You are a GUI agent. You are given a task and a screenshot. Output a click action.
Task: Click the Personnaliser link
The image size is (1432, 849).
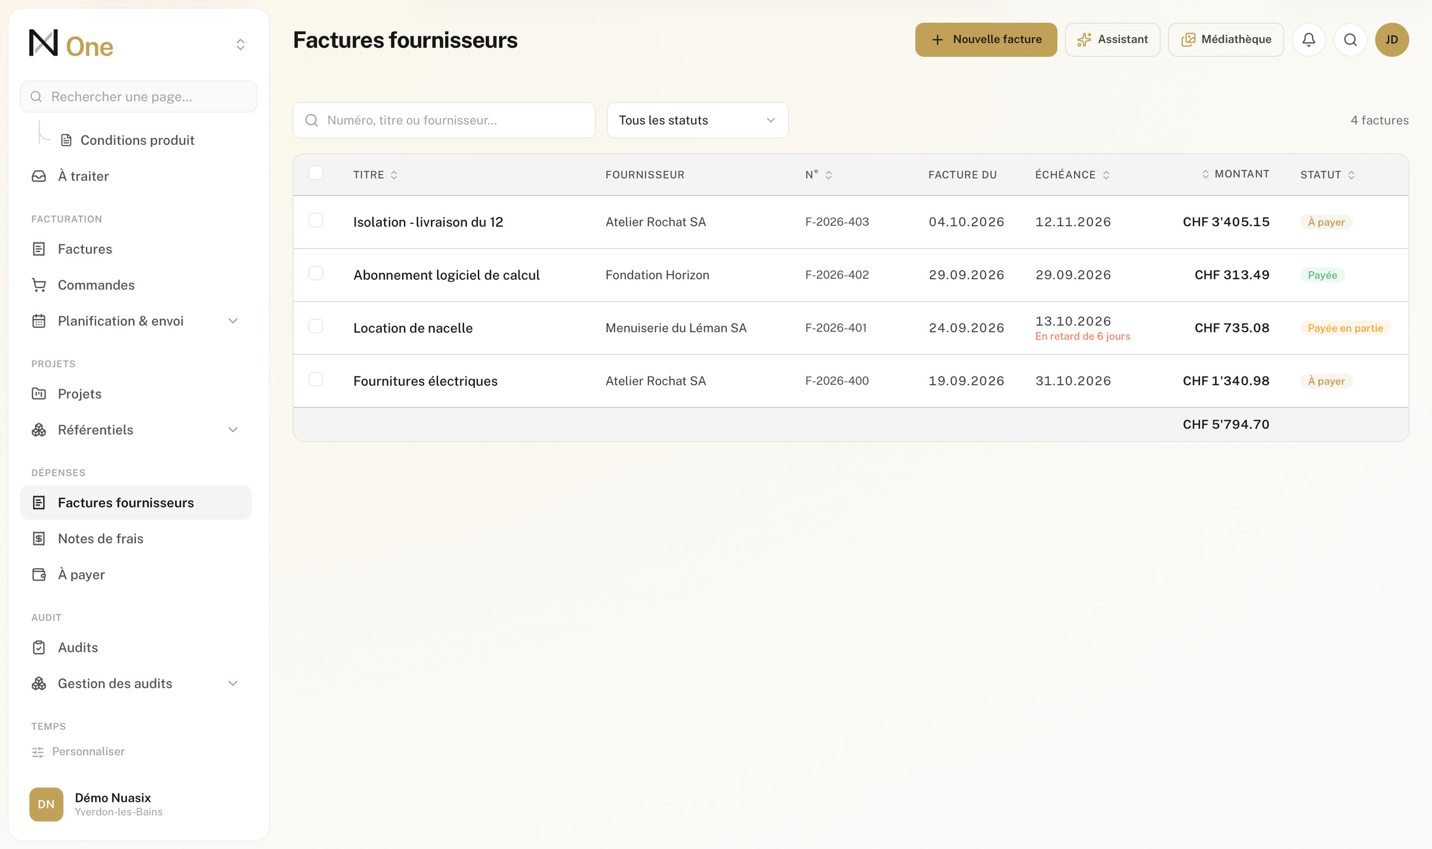(x=88, y=751)
